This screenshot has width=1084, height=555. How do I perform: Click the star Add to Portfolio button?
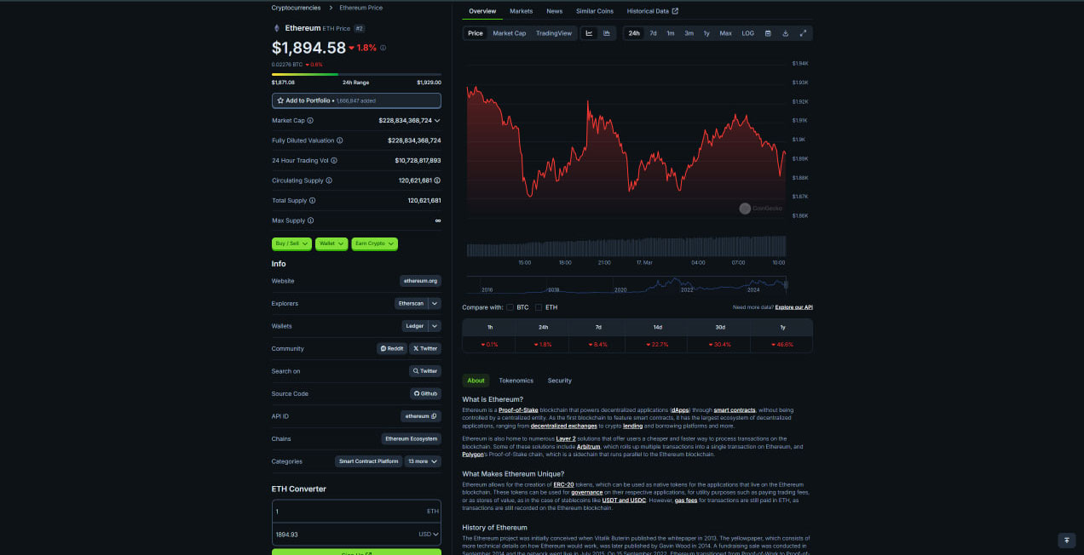pyautogui.click(x=356, y=100)
